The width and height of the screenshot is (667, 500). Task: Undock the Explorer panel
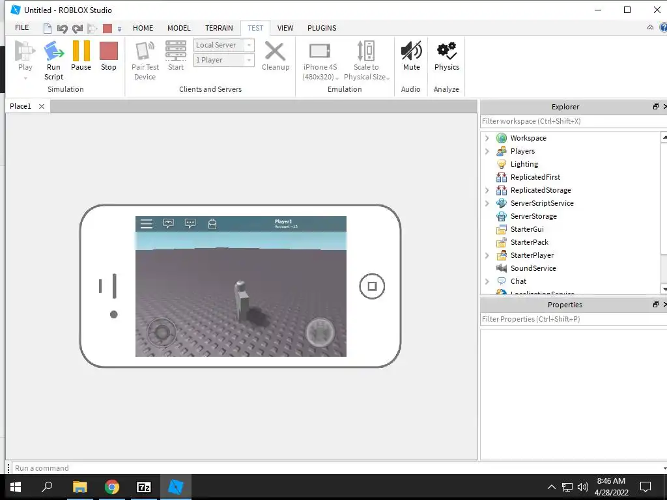click(x=655, y=107)
